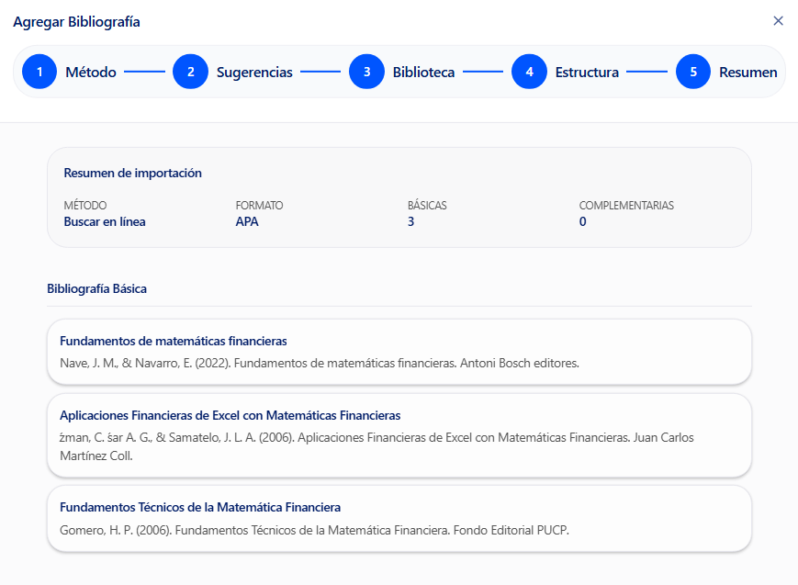Select the Resumen step label
Image resolution: width=798 pixels, height=585 pixels.
[x=747, y=73]
